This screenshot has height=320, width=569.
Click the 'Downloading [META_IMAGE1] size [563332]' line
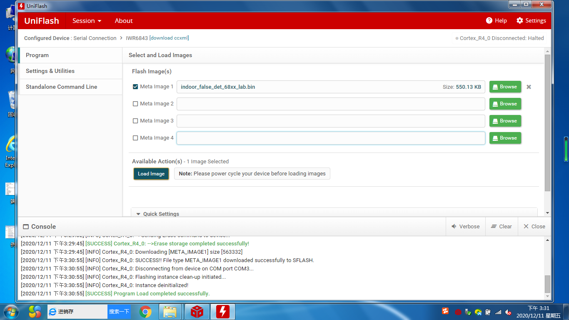click(x=131, y=252)
